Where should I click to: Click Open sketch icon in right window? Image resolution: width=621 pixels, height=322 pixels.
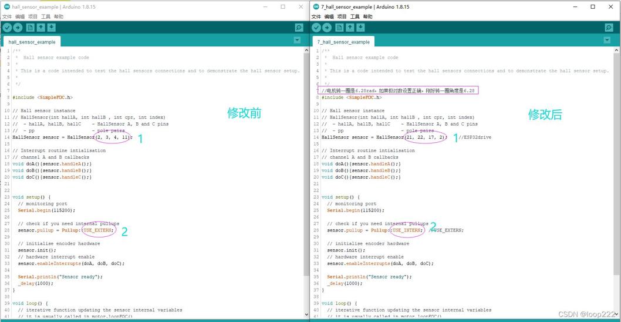[350, 28]
